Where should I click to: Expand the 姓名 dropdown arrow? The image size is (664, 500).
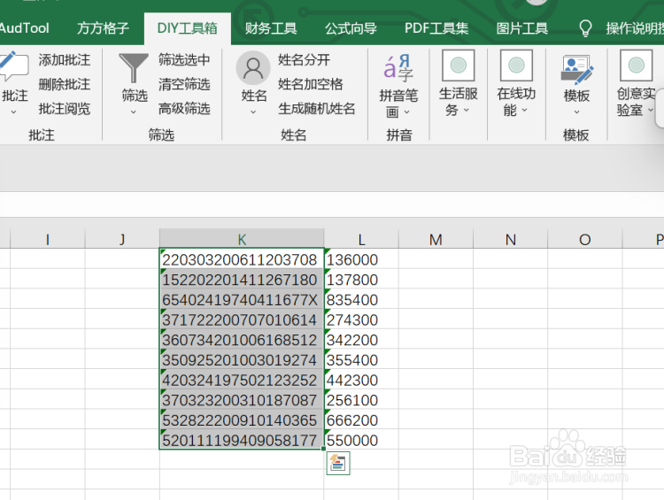pos(253,112)
